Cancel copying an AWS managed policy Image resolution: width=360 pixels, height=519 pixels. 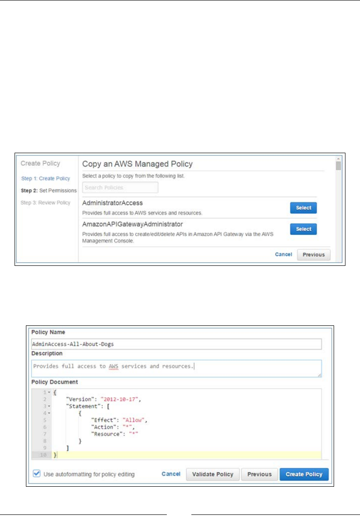click(283, 255)
